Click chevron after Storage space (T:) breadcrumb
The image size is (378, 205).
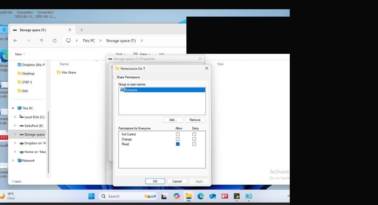pyautogui.click(x=142, y=41)
